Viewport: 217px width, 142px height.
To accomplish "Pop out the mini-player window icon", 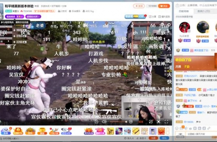I will pyautogui.click(x=151, y=121).
